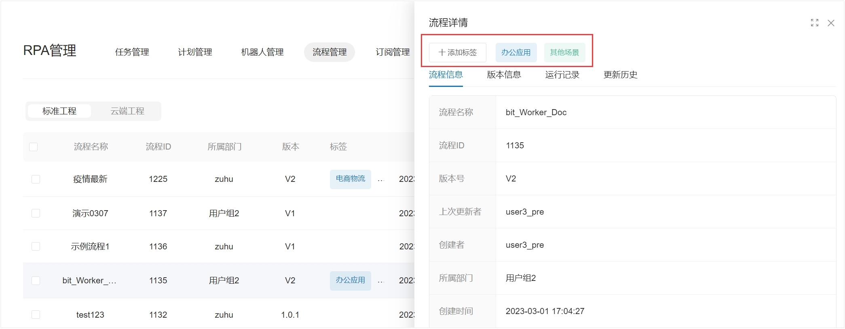The image size is (845, 329).
Task: Select the 标准工程 segment option
Action: click(x=59, y=111)
